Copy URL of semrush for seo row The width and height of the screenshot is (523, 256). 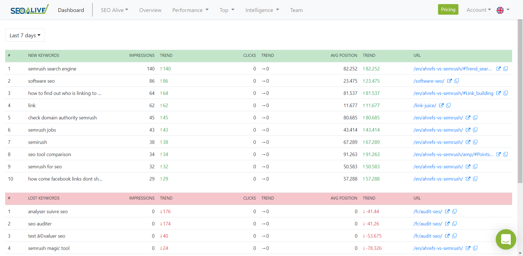(x=475, y=166)
